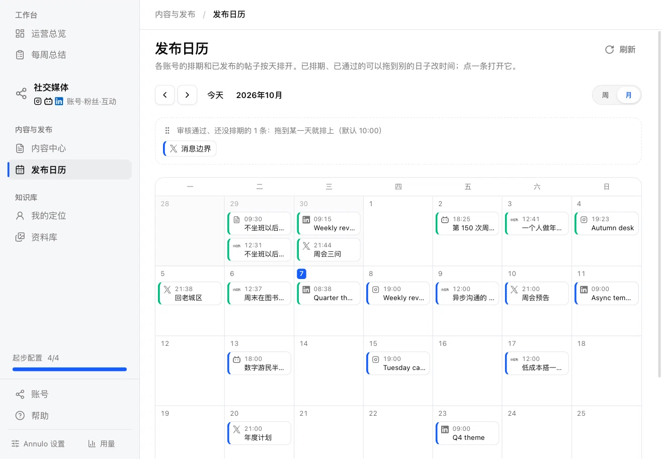Click the 帮助 question mark icon
662x459 pixels.
point(20,416)
